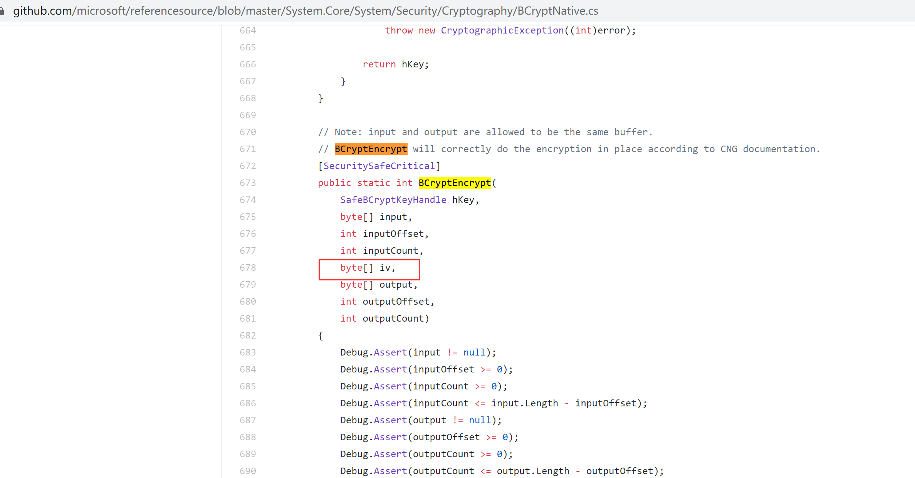Click the orange-highlighted BCryptEncrypt in the comment
915x478 pixels.
371,149
